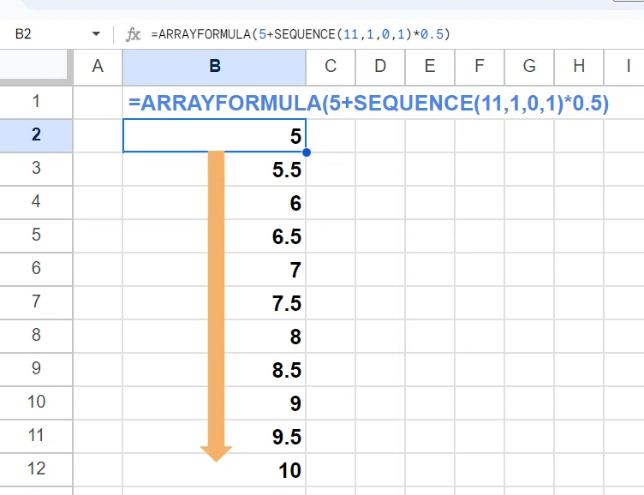Viewport: 644px width, 495px height.
Task: Open the Name box dropdown arrow
Action: [x=96, y=33]
